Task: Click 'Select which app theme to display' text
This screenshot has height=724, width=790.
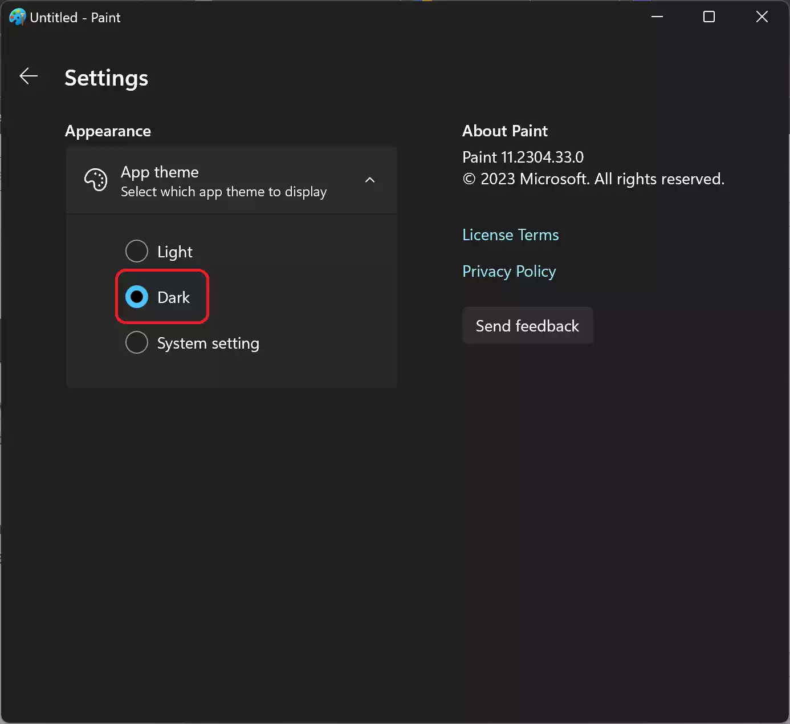Action: (224, 192)
